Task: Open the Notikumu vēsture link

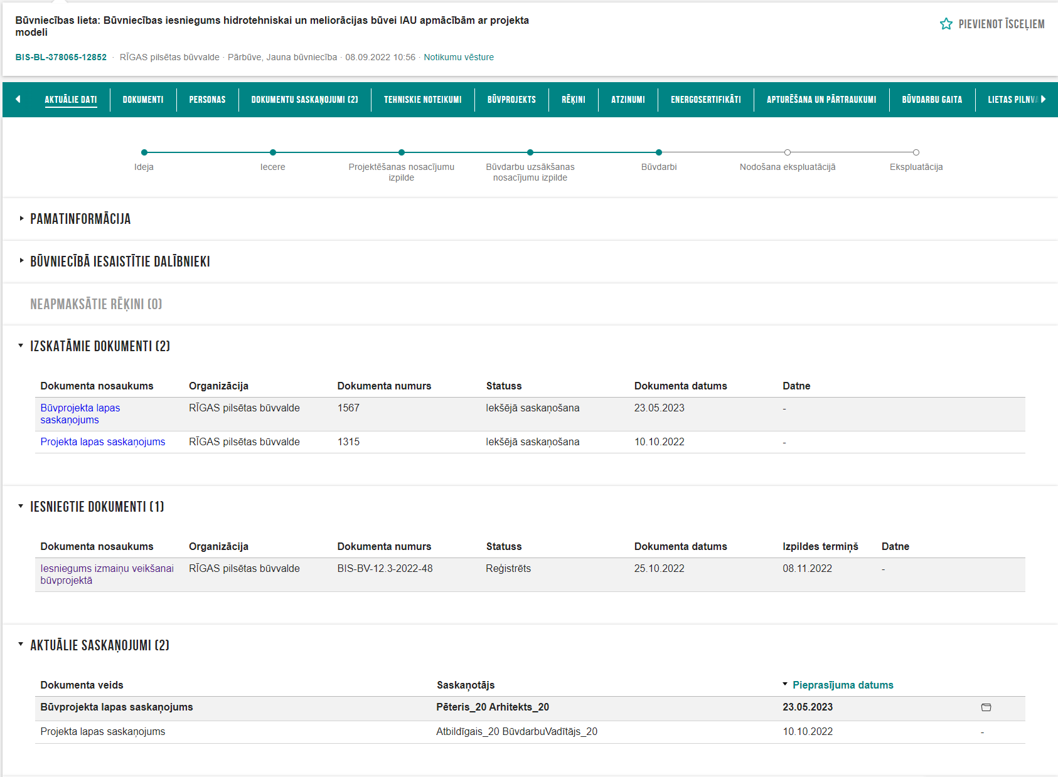Action: (459, 57)
